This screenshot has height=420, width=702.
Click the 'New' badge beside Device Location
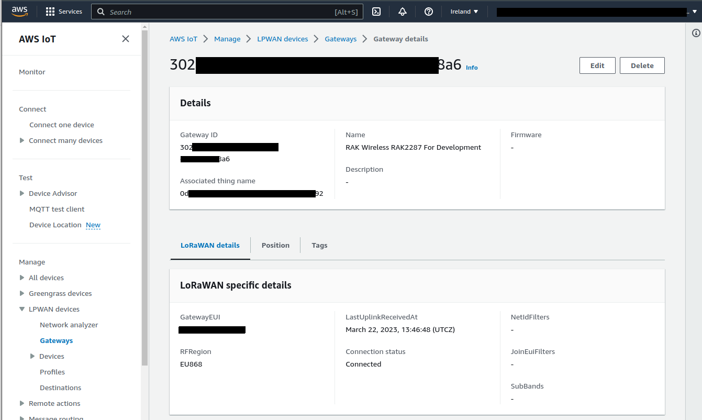click(x=93, y=225)
